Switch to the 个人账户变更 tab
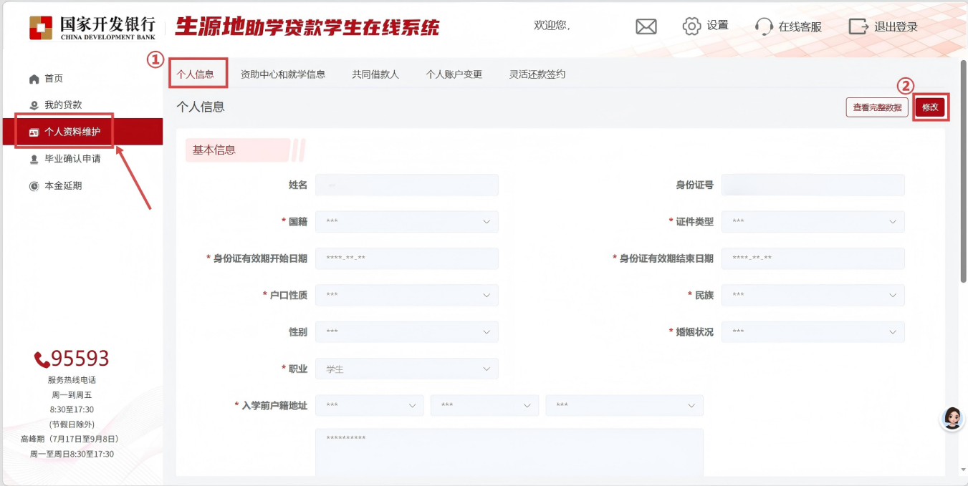The width and height of the screenshot is (968, 486). pyautogui.click(x=454, y=74)
